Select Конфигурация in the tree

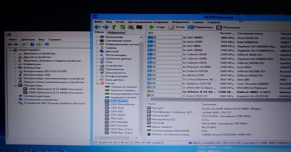(116, 76)
